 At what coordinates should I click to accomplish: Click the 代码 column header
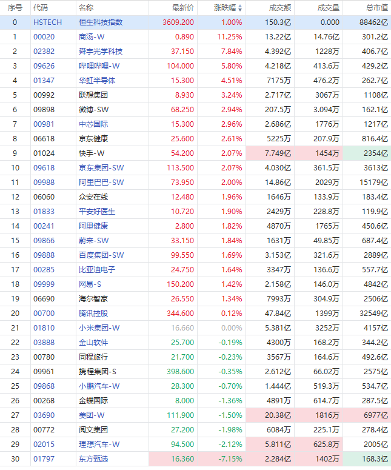[x=41, y=8]
